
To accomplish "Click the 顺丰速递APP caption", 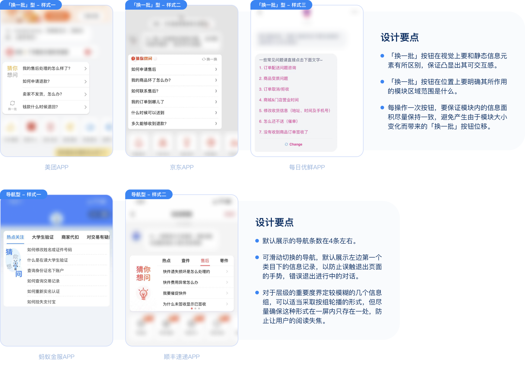I will [182, 357].
